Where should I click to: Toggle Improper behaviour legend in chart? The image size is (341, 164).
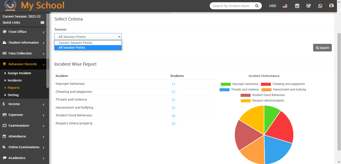click(240, 84)
